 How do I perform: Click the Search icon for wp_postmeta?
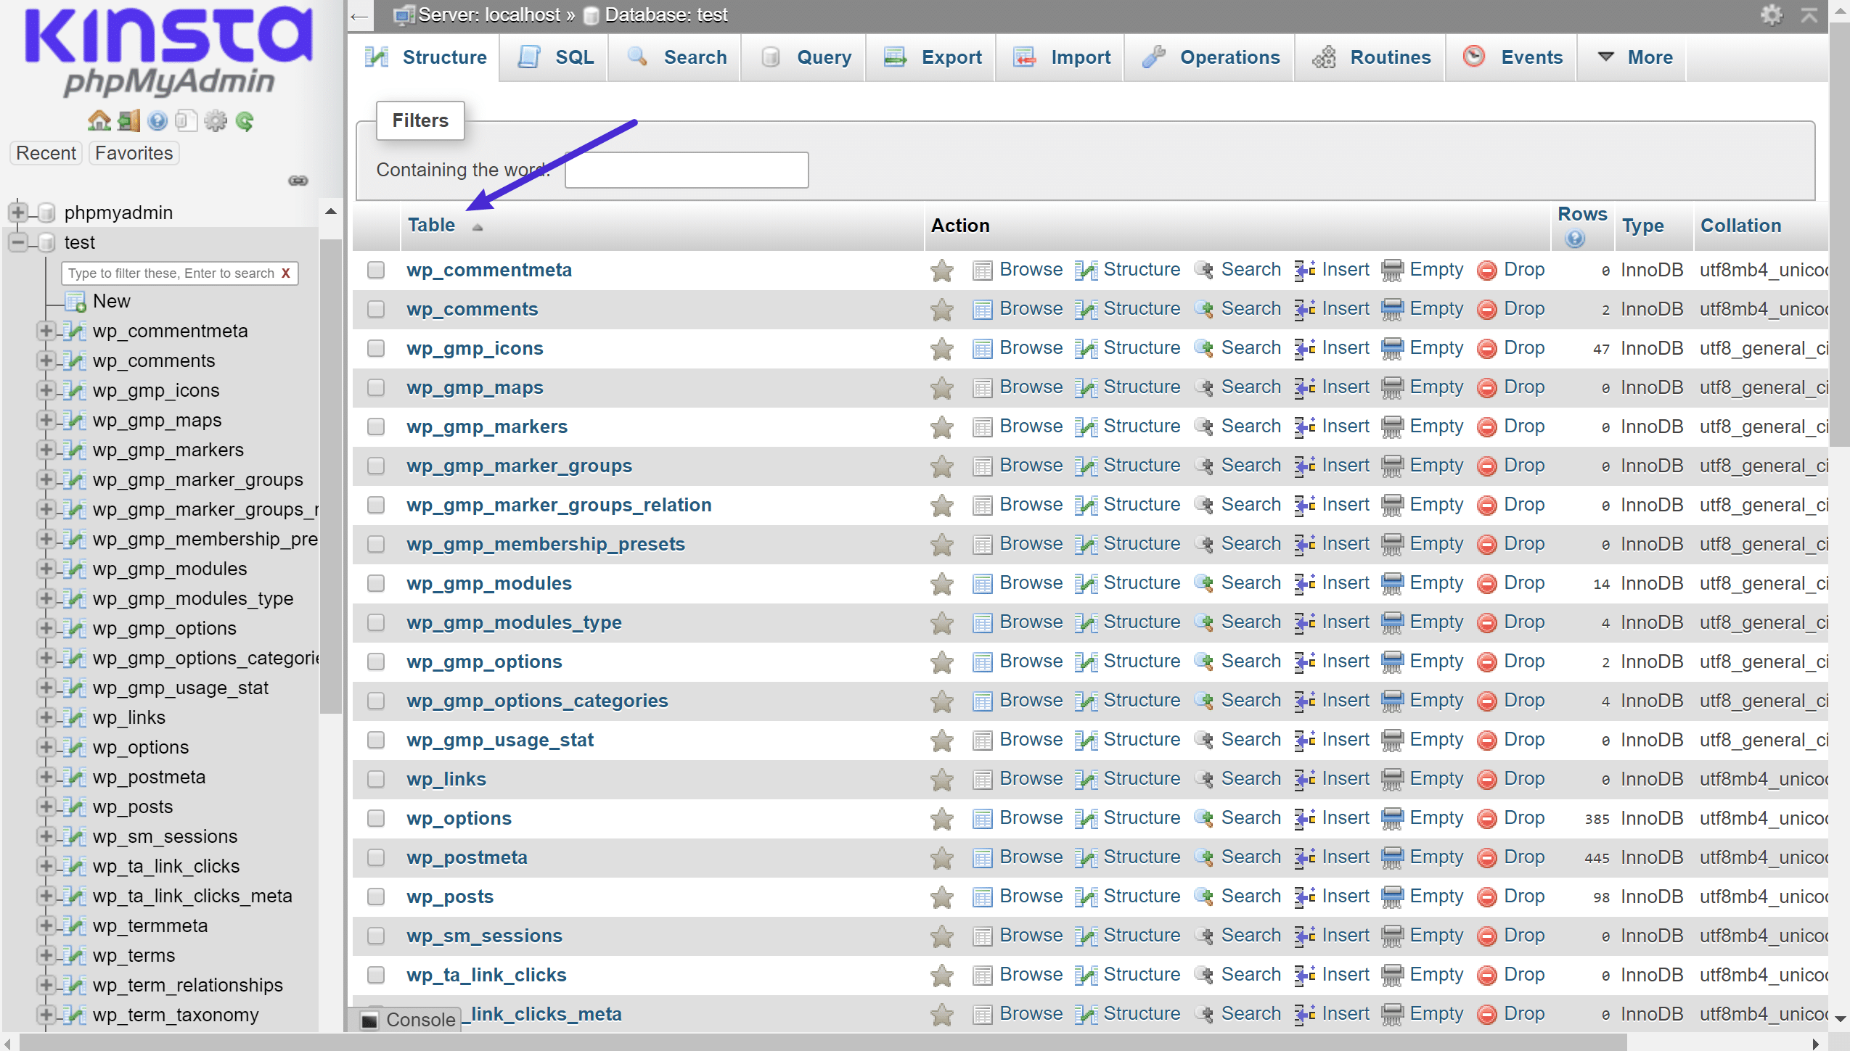point(1203,857)
